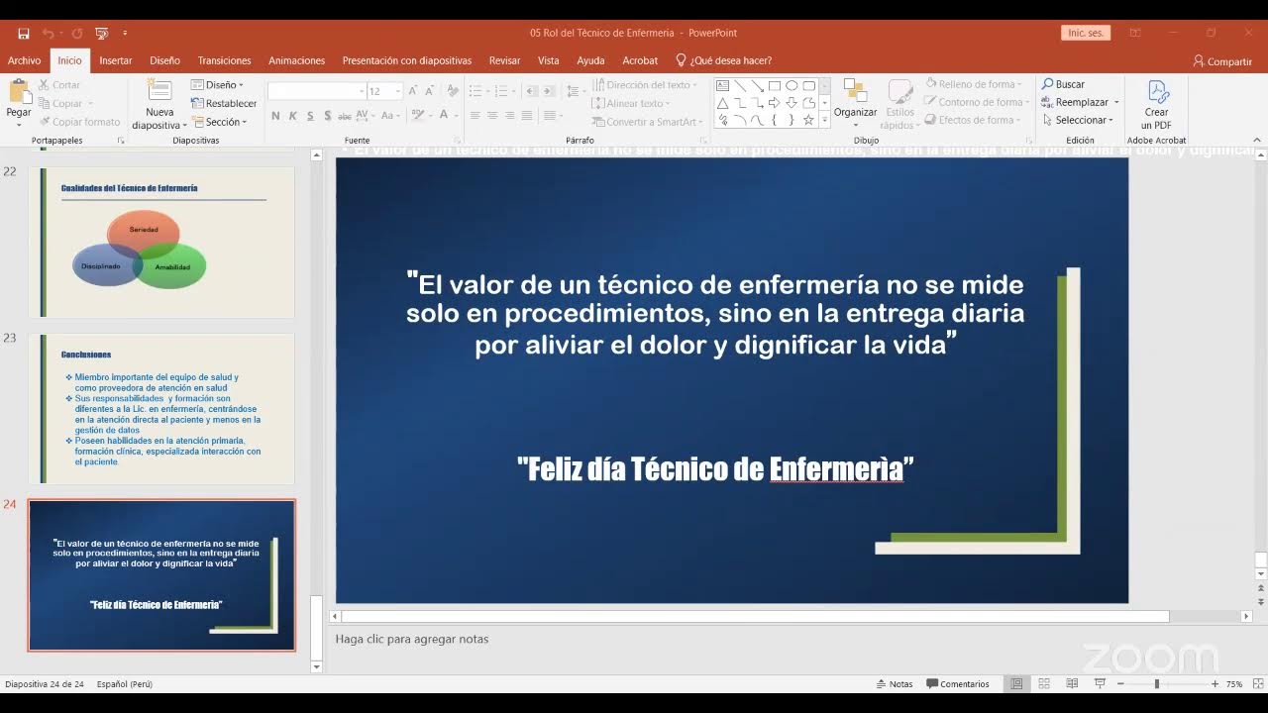Image resolution: width=1268 pixels, height=713 pixels.
Task: Open the Archivo tab
Action: tap(24, 60)
